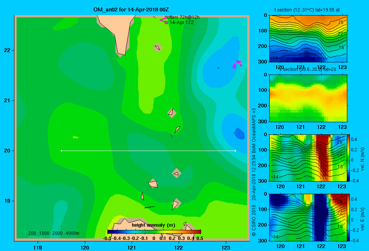
Task: Click the map title OM_an02 for 14-Apr-2018 00Z
Action: [x=131, y=10]
